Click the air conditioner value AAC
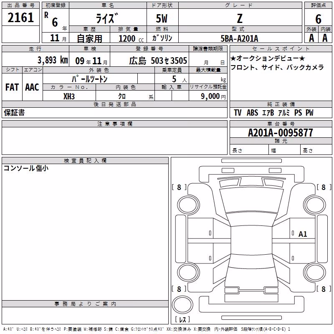The image size is (334, 334). pos(32,87)
